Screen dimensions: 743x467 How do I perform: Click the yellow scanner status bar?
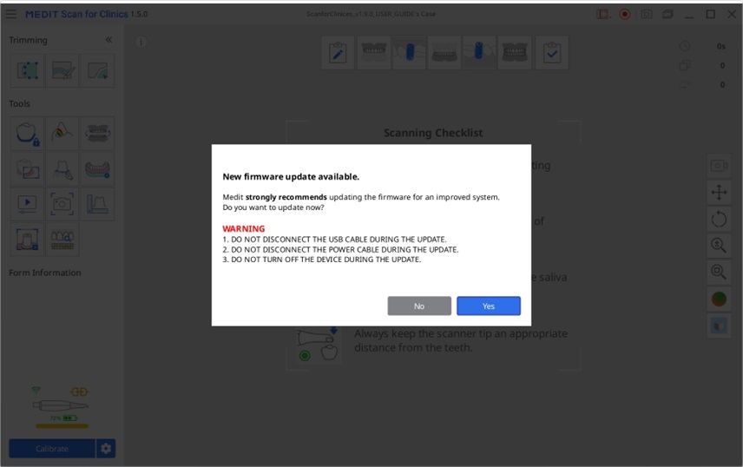coord(62,425)
